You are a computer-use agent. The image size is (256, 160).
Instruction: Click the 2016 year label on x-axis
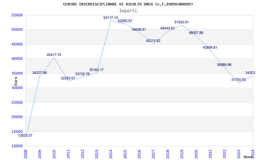click(139, 154)
